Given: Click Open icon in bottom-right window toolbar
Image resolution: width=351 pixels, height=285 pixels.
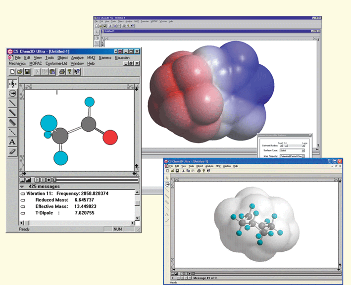Looking at the screenshot, I should [x=172, y=171].
